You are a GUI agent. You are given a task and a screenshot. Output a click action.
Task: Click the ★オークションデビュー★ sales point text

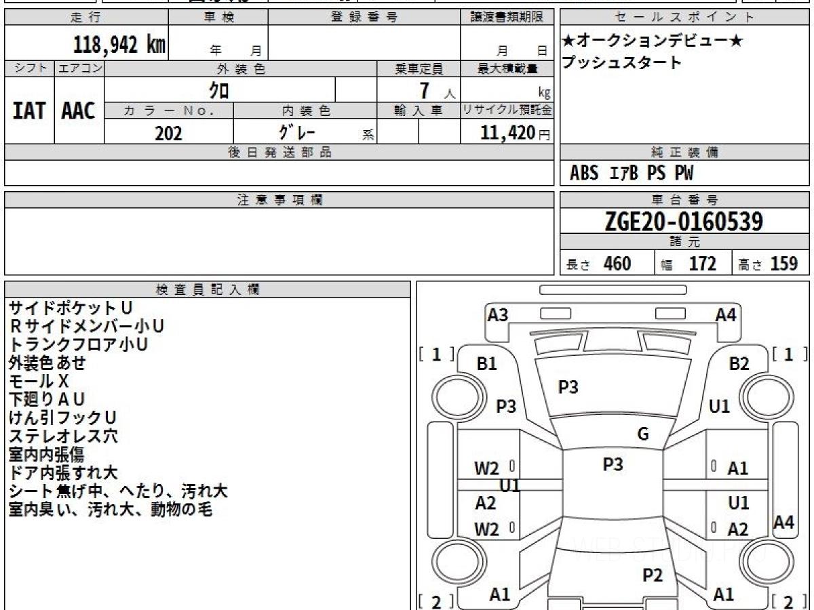click(x=653, y=41)
